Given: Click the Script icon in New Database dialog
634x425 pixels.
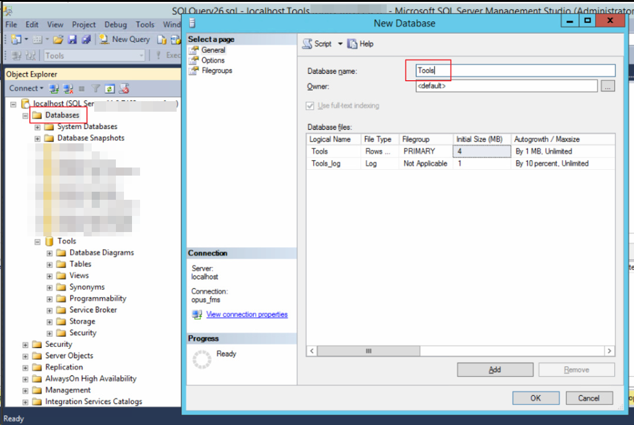Looking at the screenshot, I should [x=307, y=43].
